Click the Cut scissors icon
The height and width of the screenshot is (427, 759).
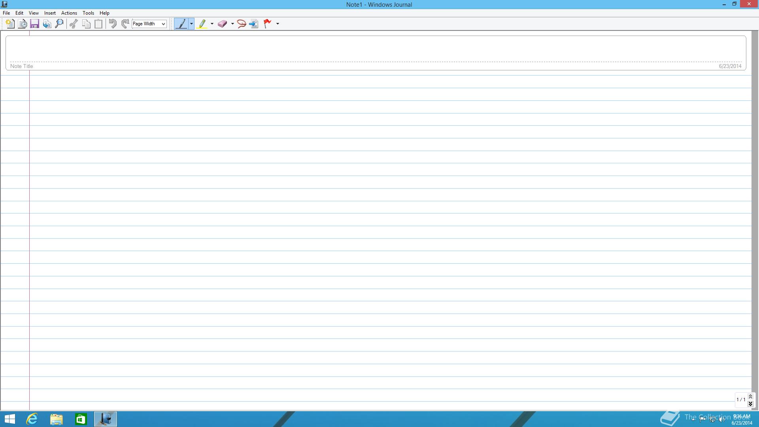(x=74, y=24)
